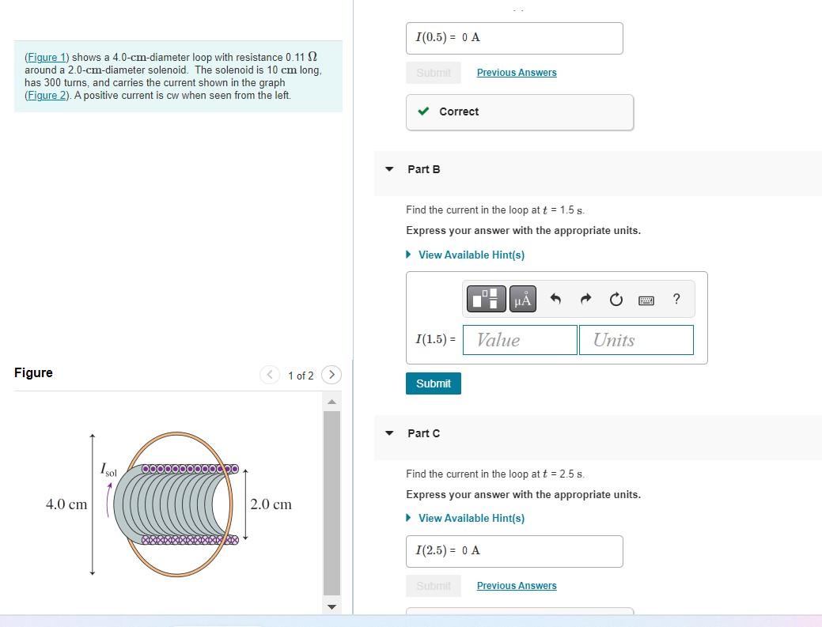Viewport: 822px width, 627px height.
Task: Click the figure scrollbar down arrow
Action: 331,607
